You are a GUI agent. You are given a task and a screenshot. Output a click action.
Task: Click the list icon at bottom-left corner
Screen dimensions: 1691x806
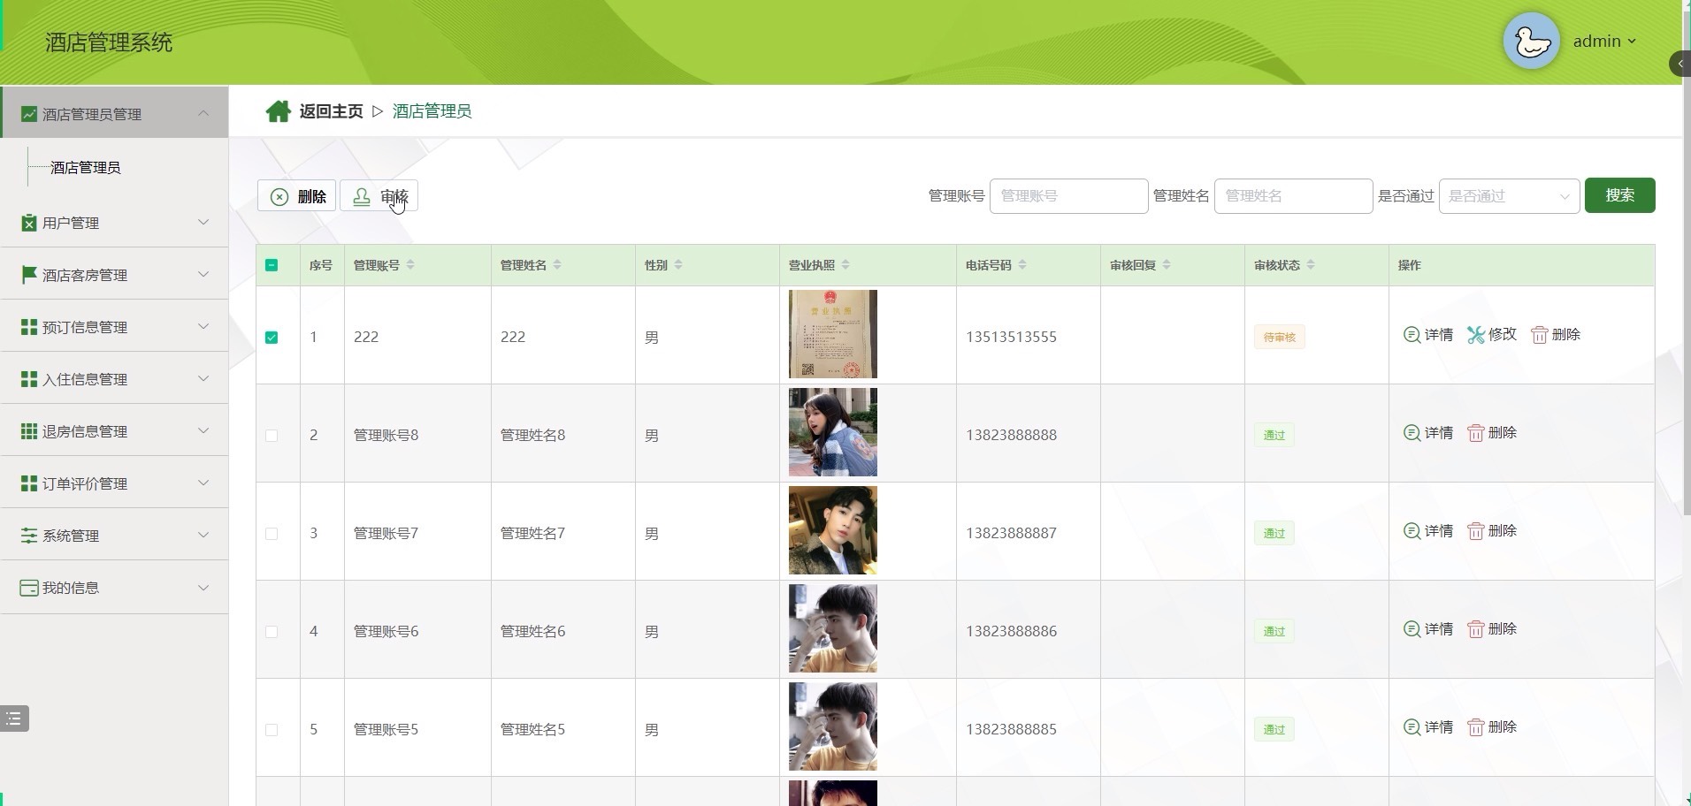tap(14, 719)
